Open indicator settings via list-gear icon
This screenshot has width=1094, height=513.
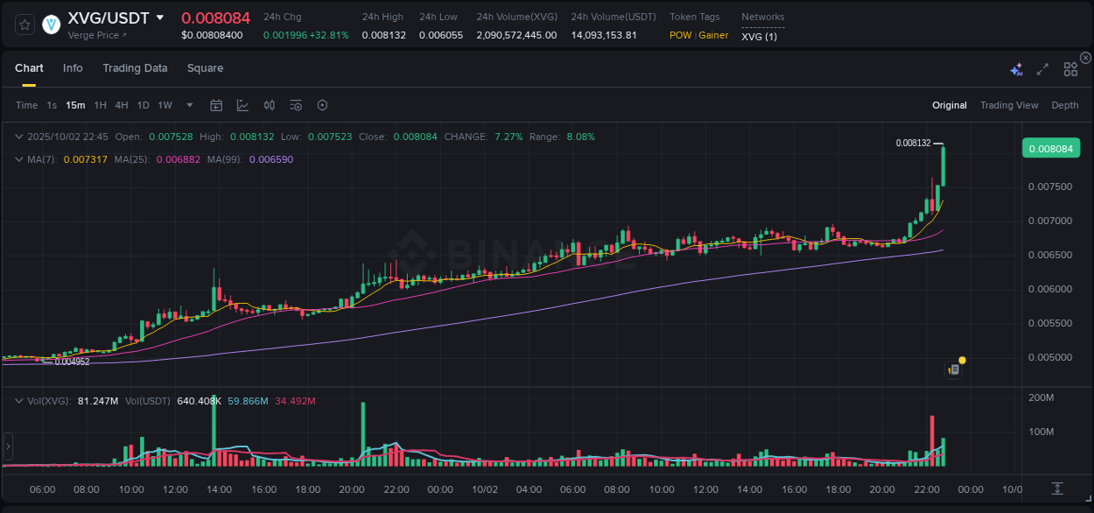click(x=296, y=104)
